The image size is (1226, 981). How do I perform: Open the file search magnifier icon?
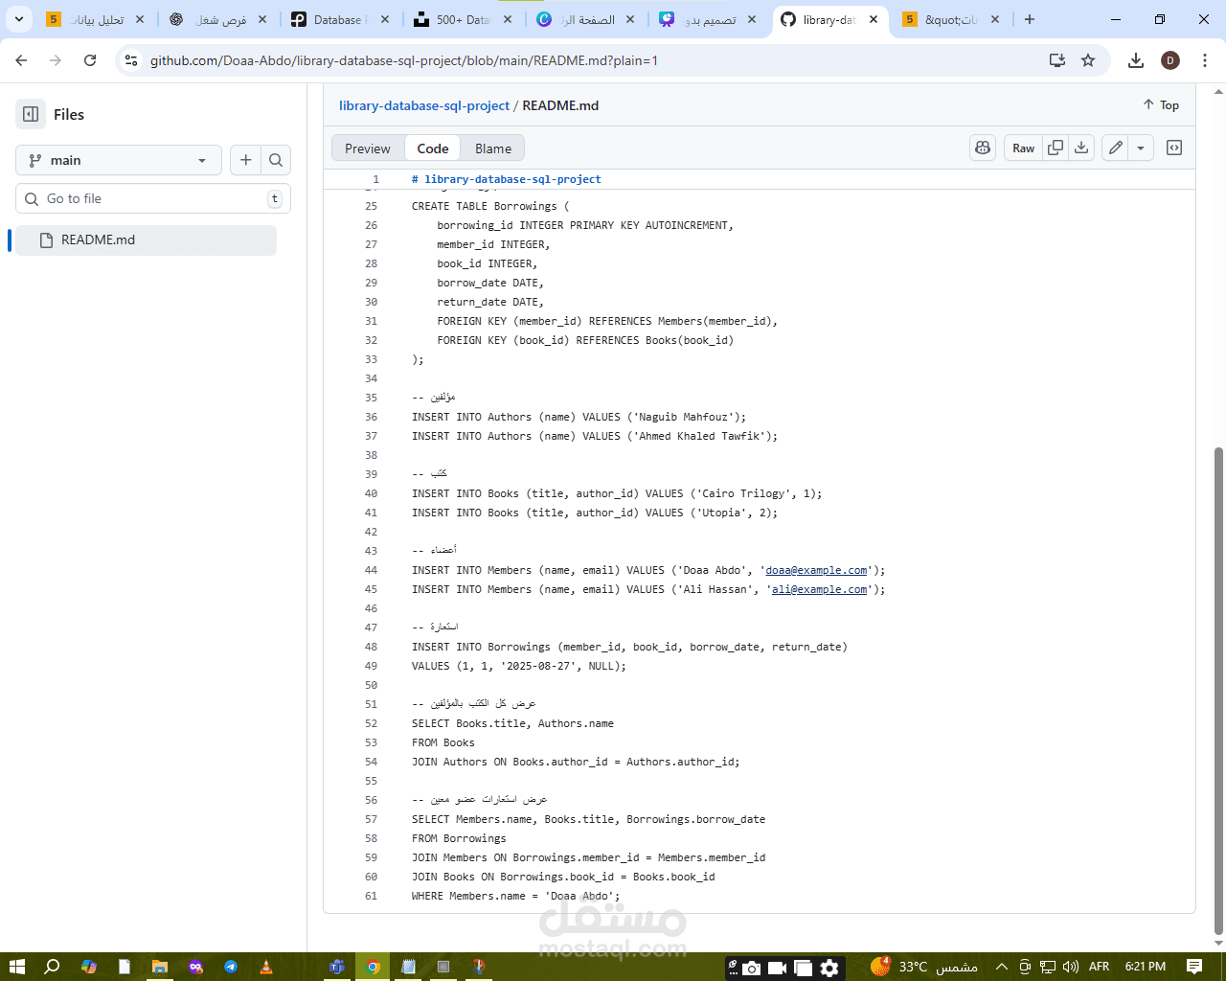[x=276, y=160]
